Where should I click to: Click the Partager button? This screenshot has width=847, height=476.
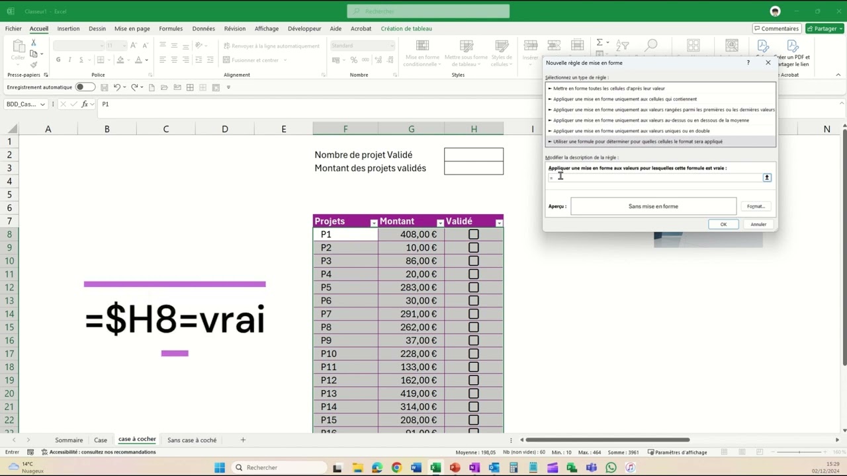coord(825,28)
